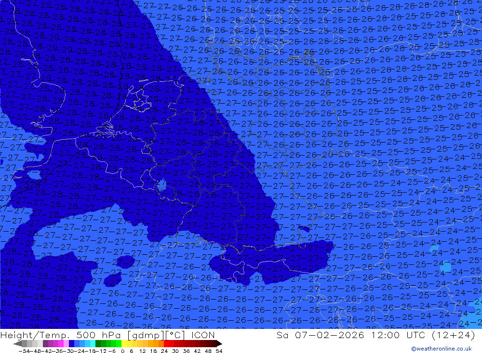
Task: Click the forecast offset "(12+24)" label
Action: (454, 335)
